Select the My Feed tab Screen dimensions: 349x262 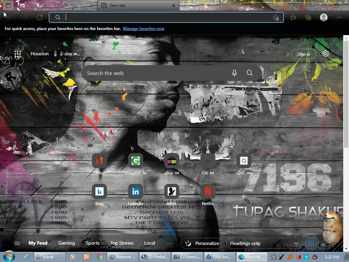pyautogui.click(x=38, y=243)
